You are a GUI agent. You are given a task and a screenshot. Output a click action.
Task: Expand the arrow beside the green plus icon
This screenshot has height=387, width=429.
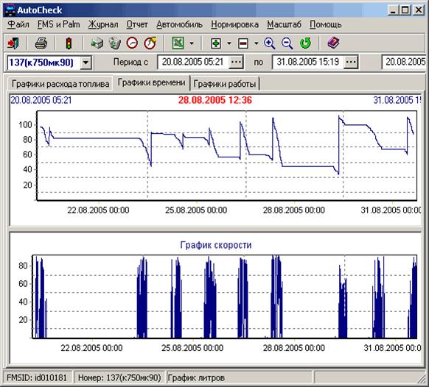point(229,43)
